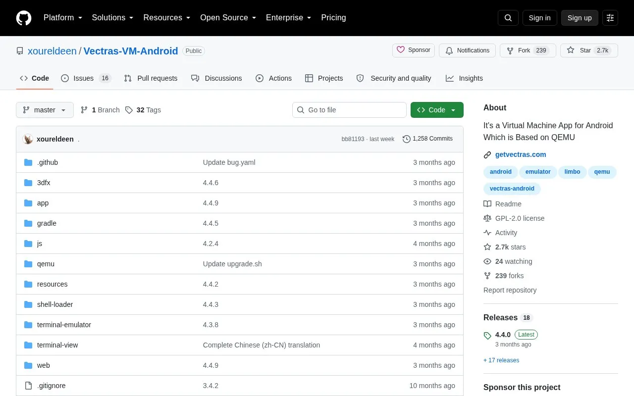Click the android topic tag
The height and width of the screenshot is (396, 634).
[x=501, y=172]
